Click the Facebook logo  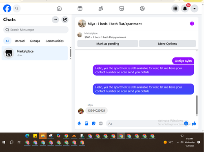[x=7, y=9]
